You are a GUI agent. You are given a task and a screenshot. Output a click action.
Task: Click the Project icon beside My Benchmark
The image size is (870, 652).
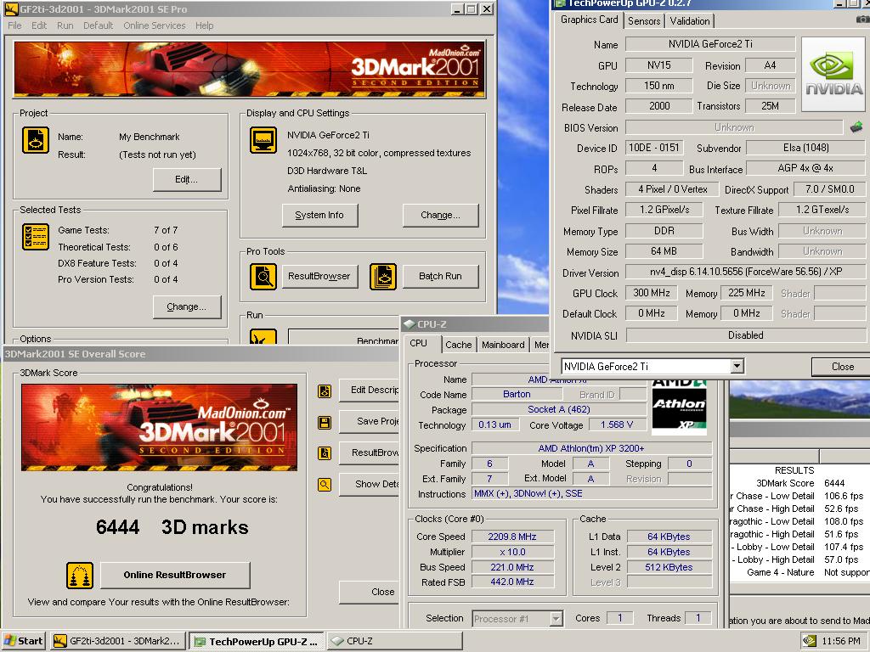coord(36,140)
